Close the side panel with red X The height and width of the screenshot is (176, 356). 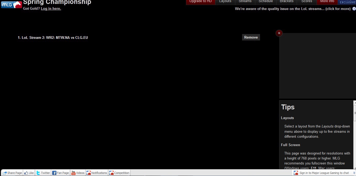[x=279, y=33]
